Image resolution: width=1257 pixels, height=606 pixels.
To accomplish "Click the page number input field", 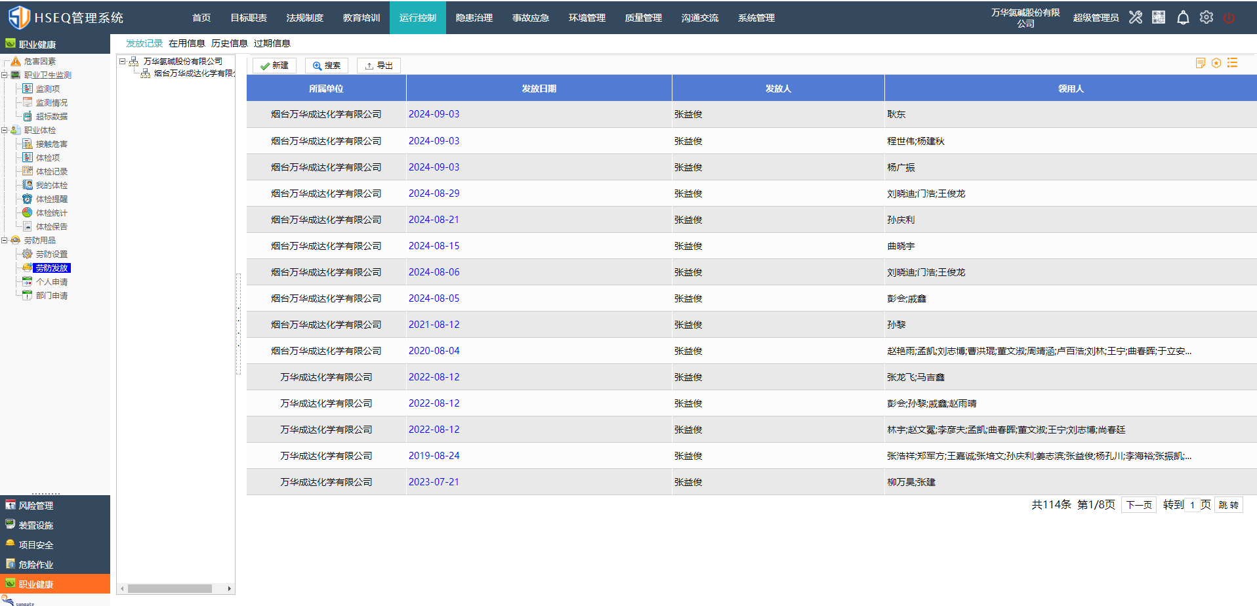I will (x=1193, y=505).
